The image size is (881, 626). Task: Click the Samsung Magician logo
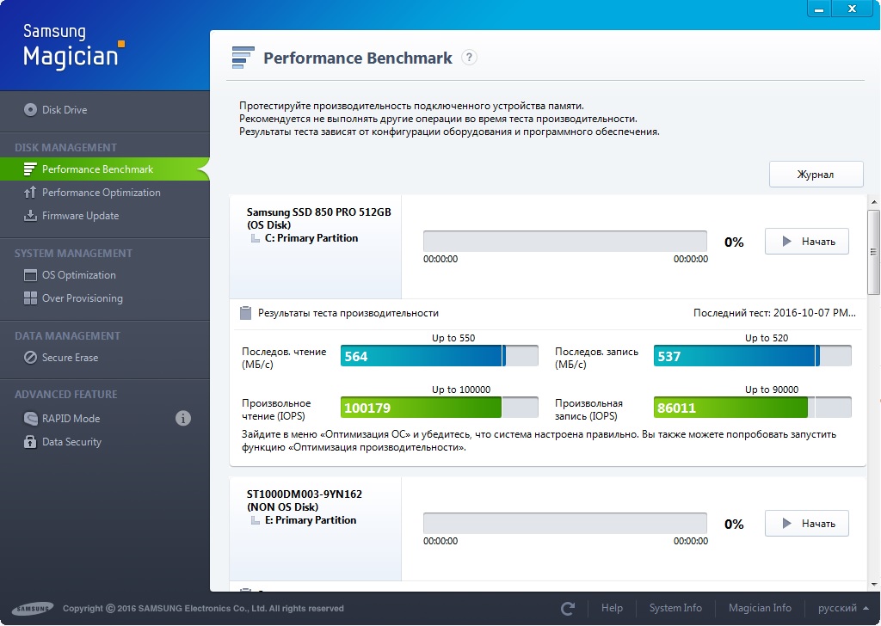pyautogui.click(x=74, y=47)
